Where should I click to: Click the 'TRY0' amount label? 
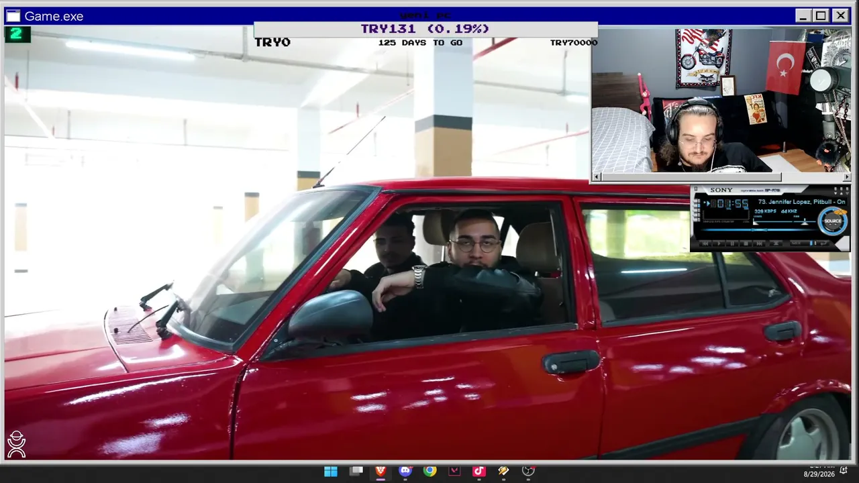272,42
